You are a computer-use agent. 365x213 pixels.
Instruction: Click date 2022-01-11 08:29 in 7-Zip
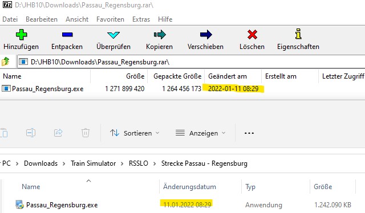point(233,89)
